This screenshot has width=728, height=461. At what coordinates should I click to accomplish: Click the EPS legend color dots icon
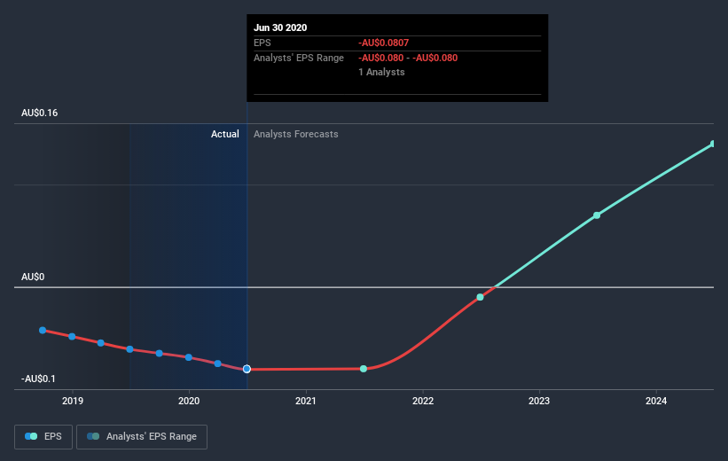click(31, 436)
